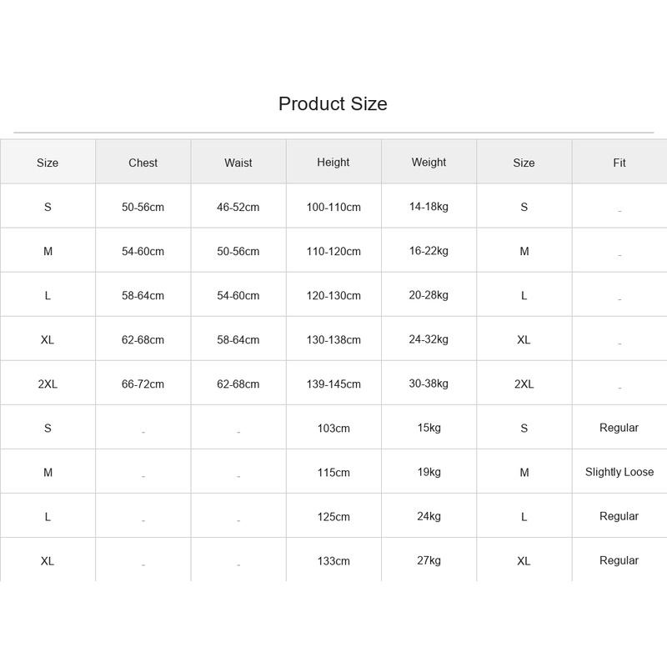Select the Waist column header
This screenshot has height=667, width=667.
[x=238, y=163]
